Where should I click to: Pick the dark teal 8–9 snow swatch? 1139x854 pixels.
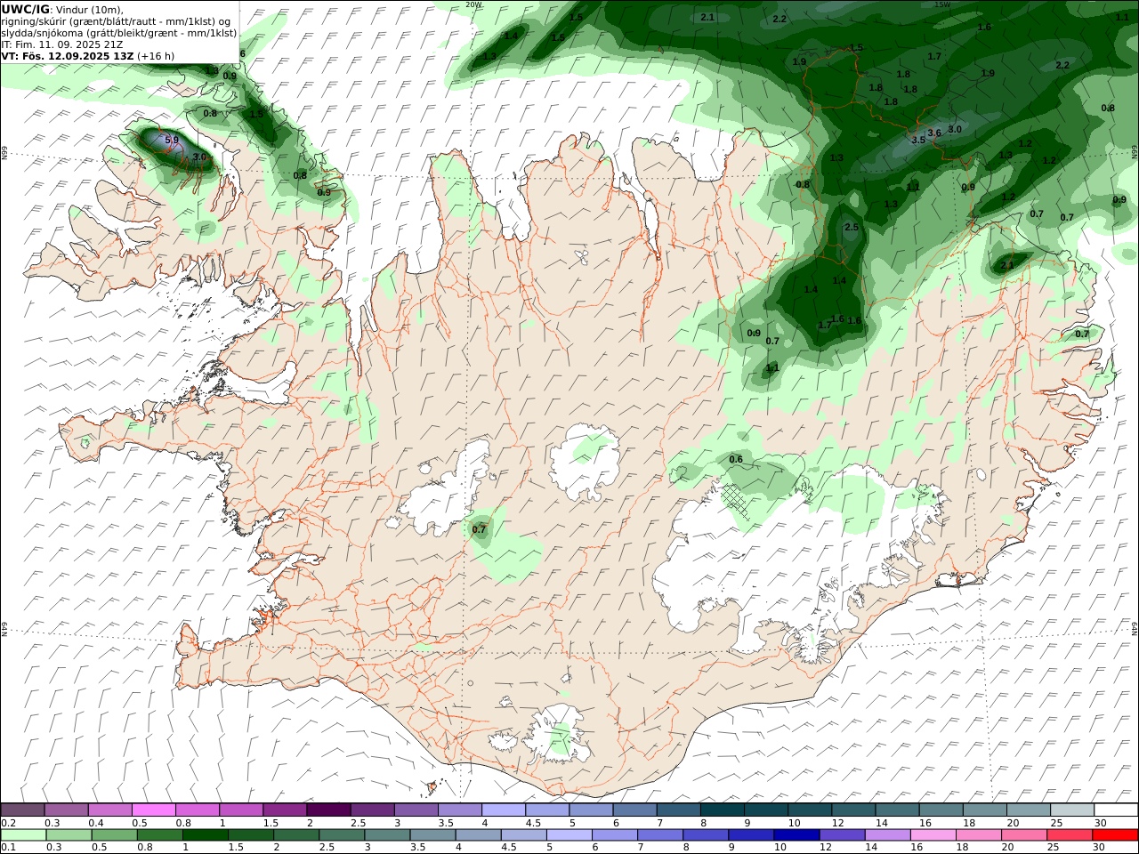[723, 810]
